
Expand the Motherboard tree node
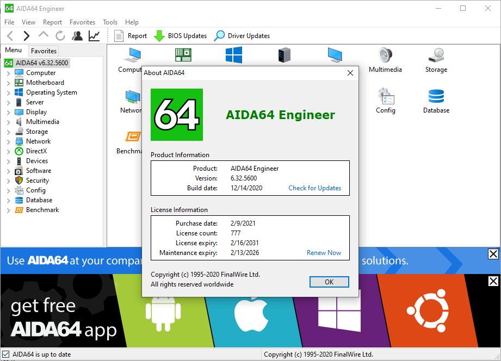(8, 83)
